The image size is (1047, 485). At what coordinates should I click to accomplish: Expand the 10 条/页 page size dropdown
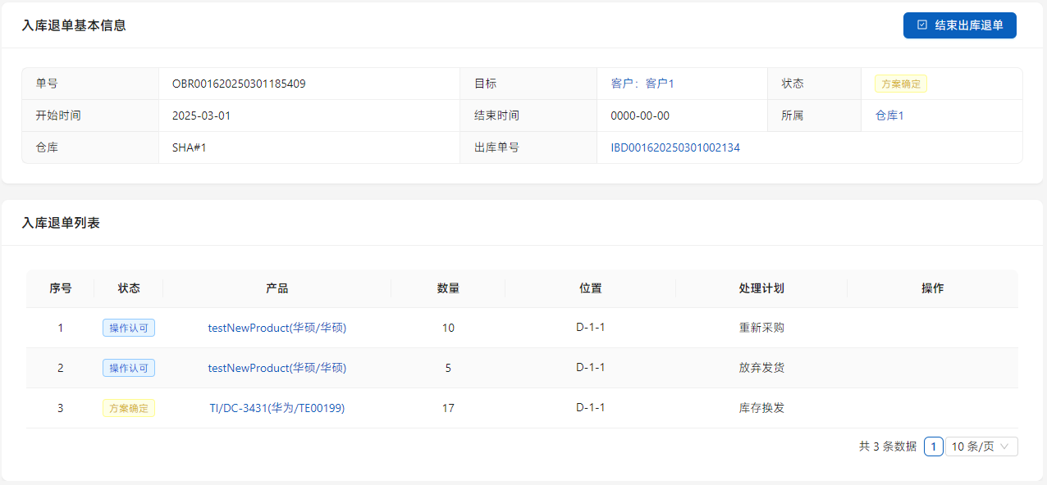pyautogui.click(x=981, y=446)
